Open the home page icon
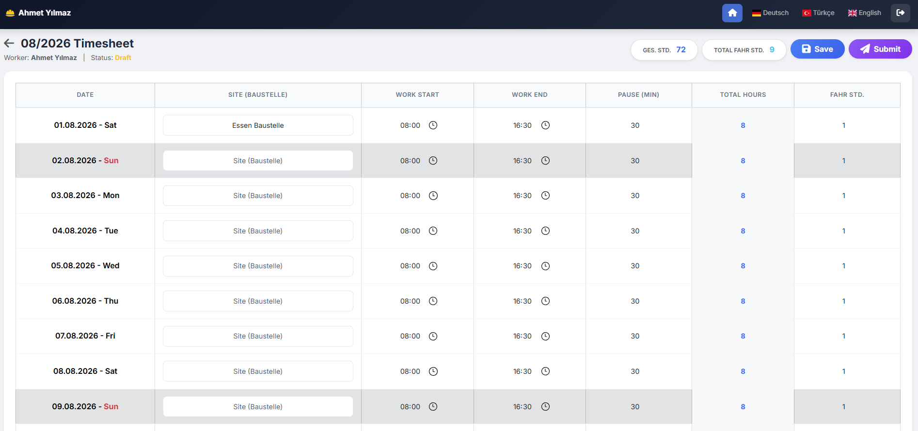 [x=732, y=13]
